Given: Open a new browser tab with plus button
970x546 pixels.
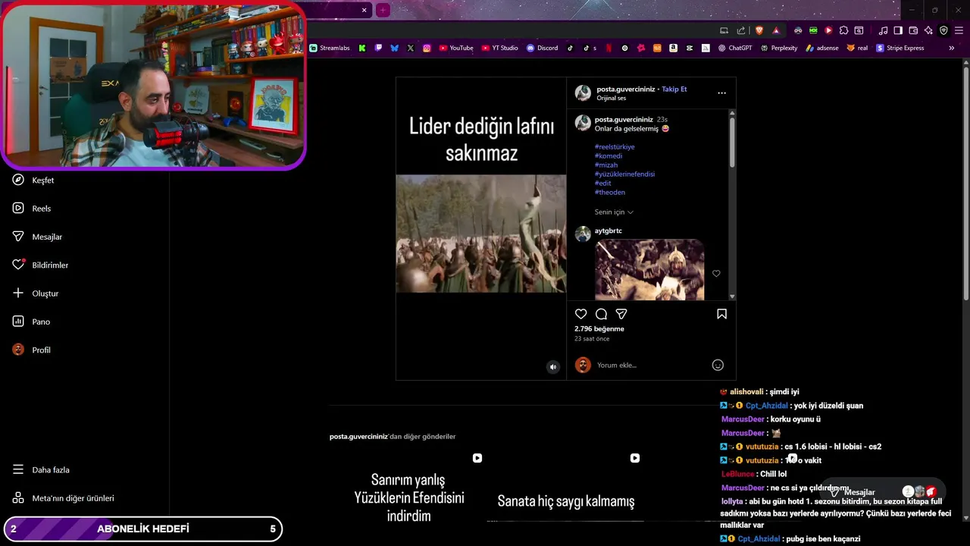Looking at the screenshot, I should [x=383, y=10].
